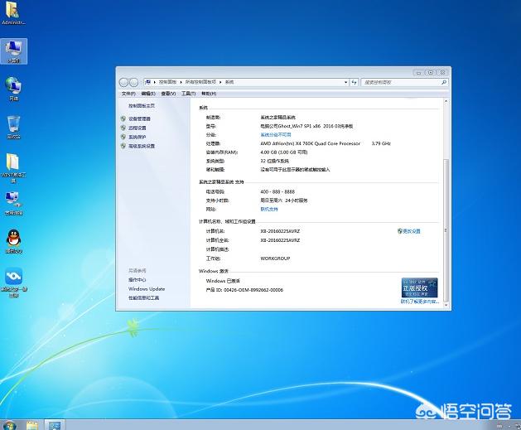Open 设备管理器 Device Manager link
The image size is (521, 430).
pos(139,118)
